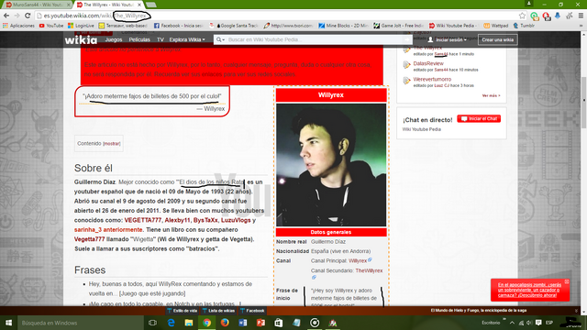The image size is (587, 330).
Task: Click the Willyrex infobox portrait image
Action: pos(331,165)
